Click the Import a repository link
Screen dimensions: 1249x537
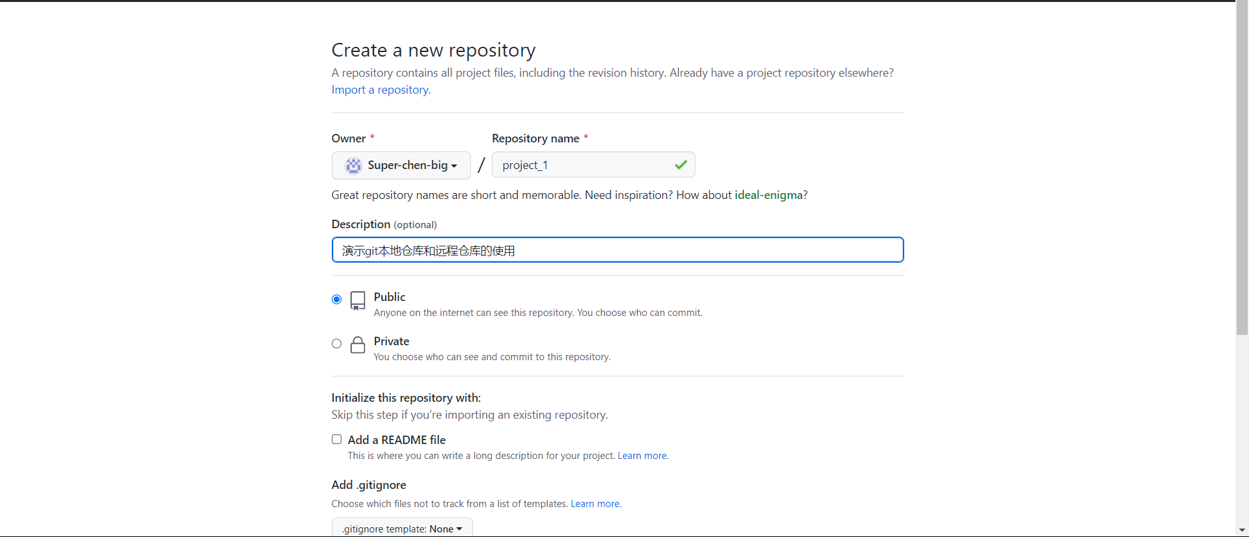pos(381,90)
